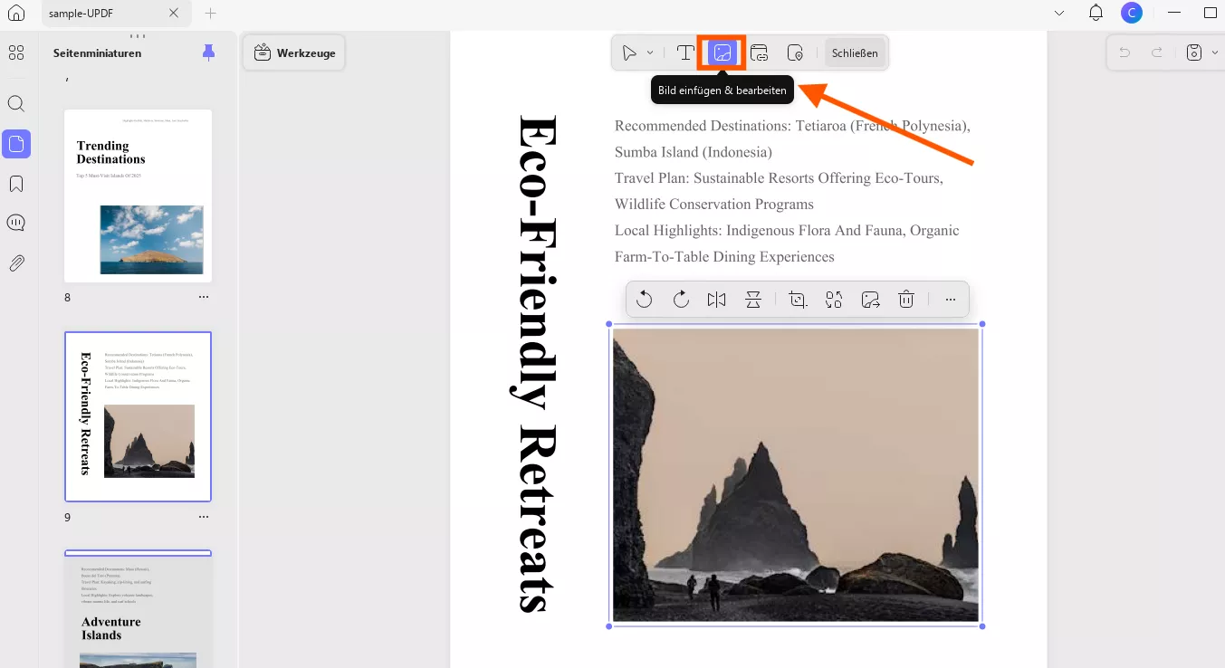The width and height of the screenshot is (1225, 668).
Task: Flip the image horizontally
Action: pyautogui.click(x=716, y=299)
